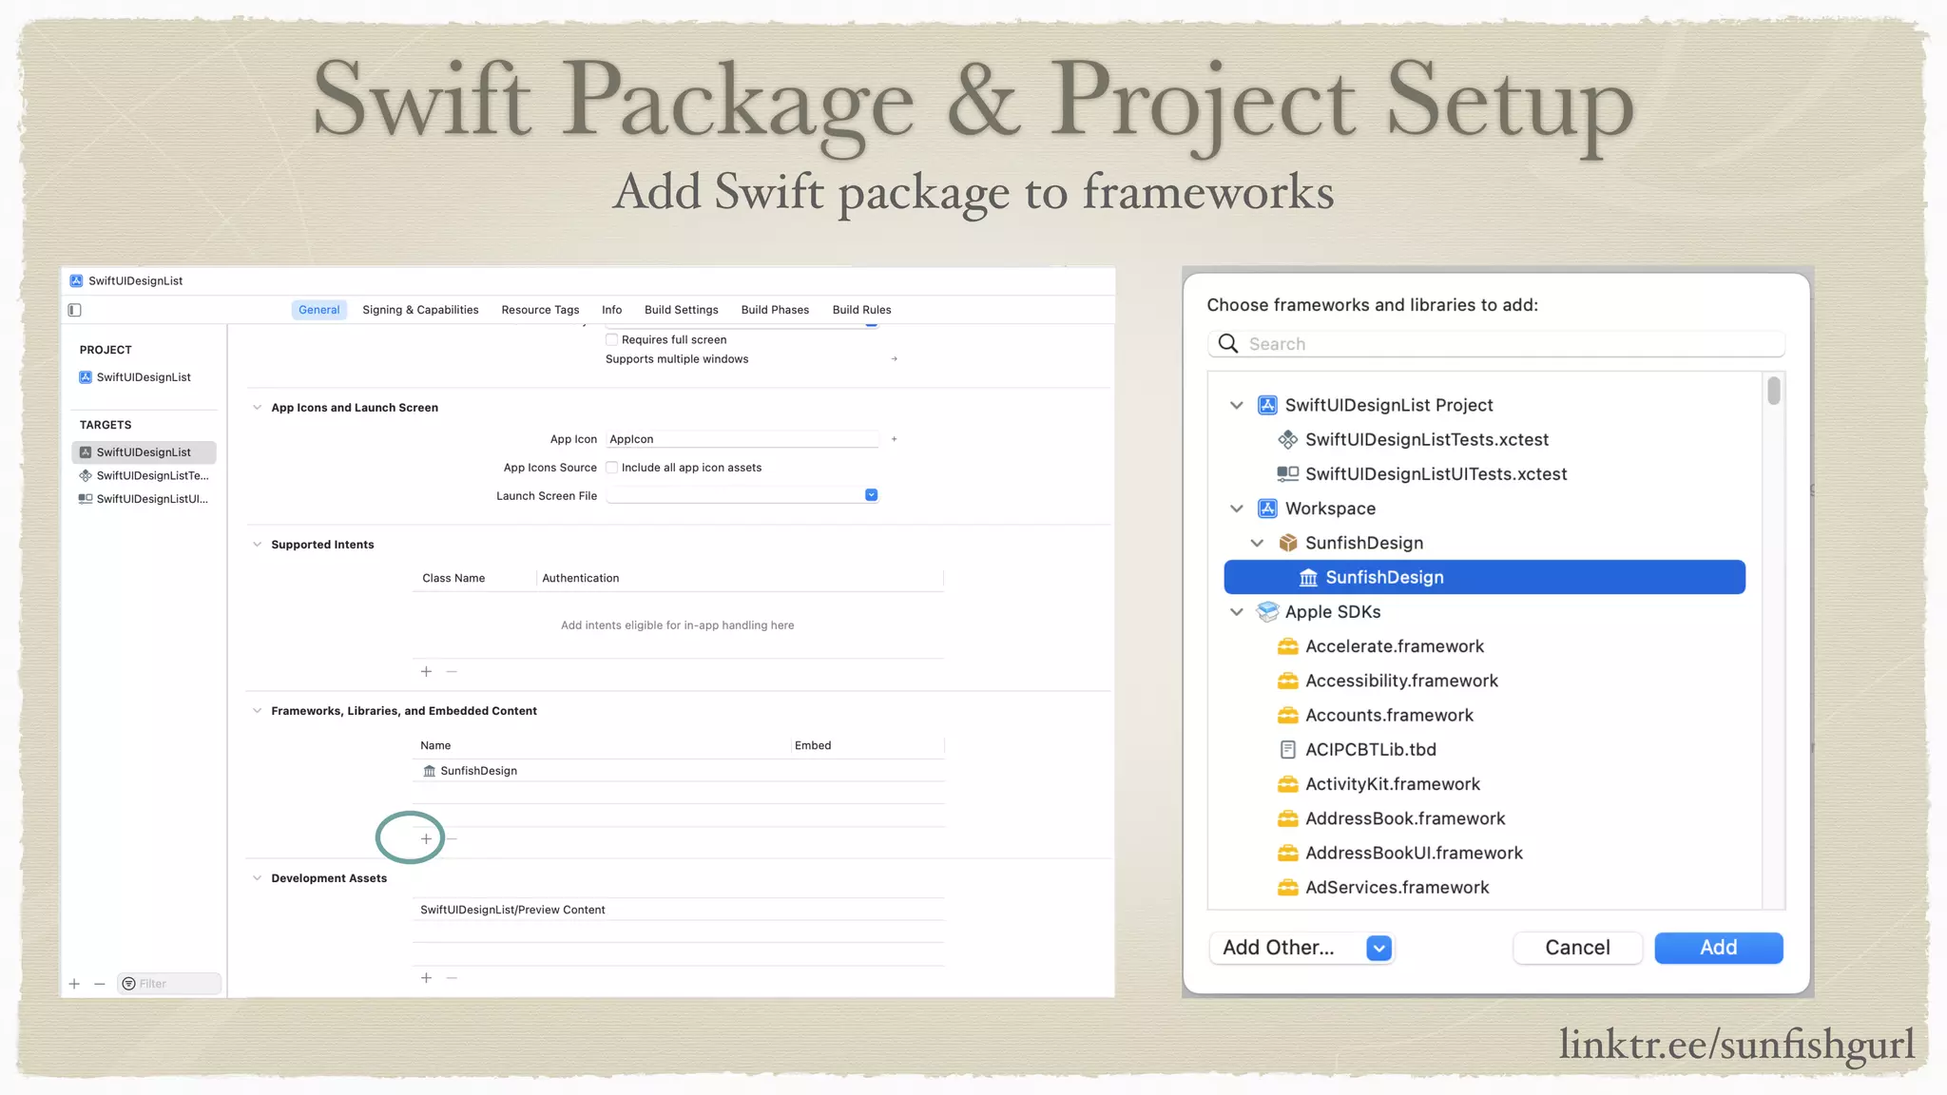Collapse Development Assets section
This screenshot has width=1947, height=1095.
pyautogui.click(x=257, y=878)
